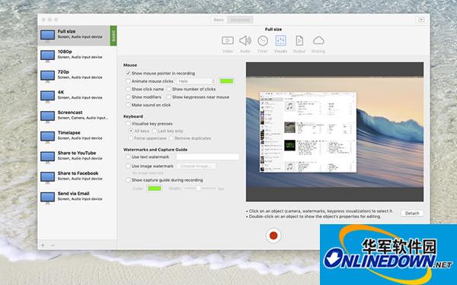Open the Sharing cloud icon
457x285 pixels.
(x=318, y=41)
